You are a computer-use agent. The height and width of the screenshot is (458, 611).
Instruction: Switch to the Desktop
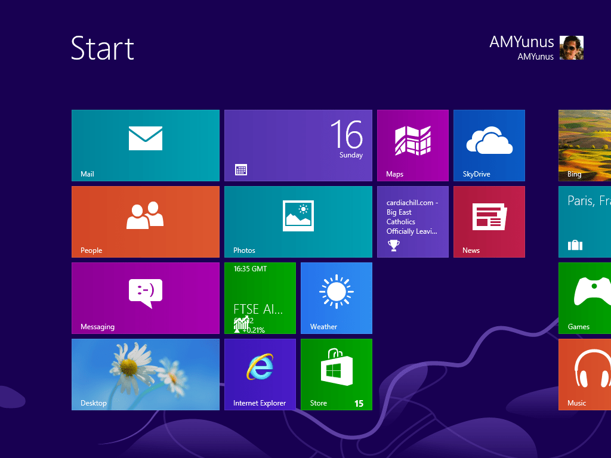[x=145, y=374]
